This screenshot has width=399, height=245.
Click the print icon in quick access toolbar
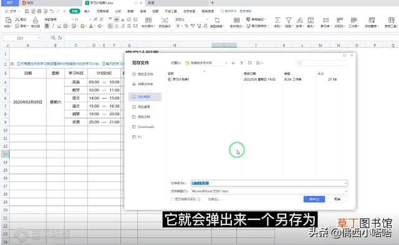click(x=39, y=11)
